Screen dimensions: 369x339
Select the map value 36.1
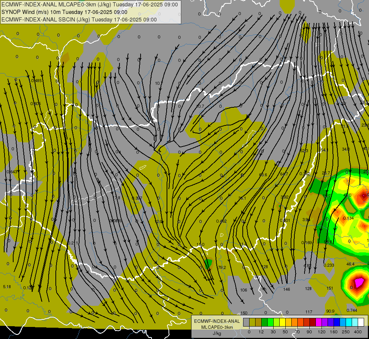[242, 199]
